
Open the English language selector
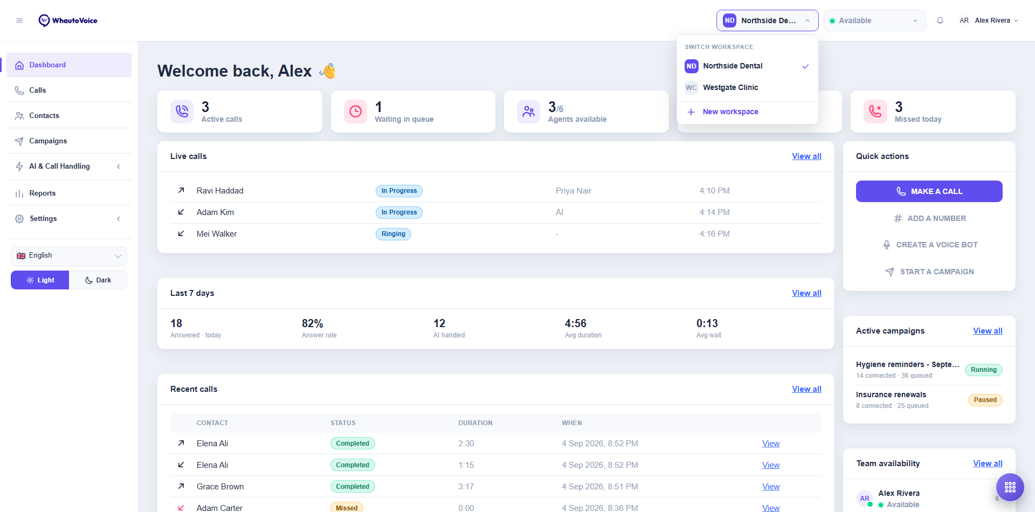69,256
